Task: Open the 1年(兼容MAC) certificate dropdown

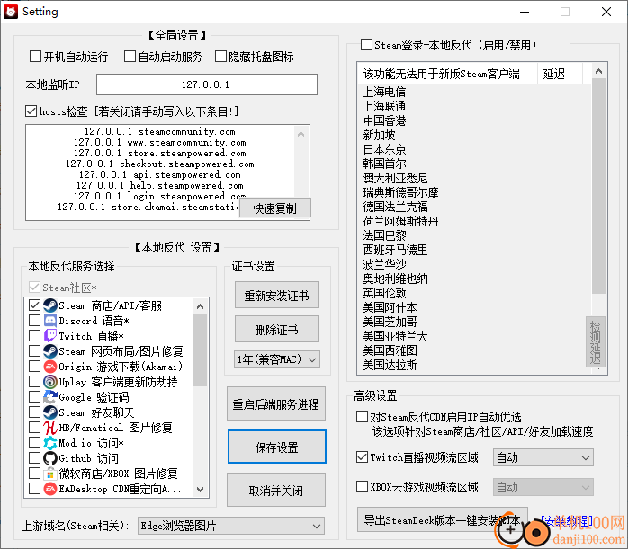Action: 277,359
